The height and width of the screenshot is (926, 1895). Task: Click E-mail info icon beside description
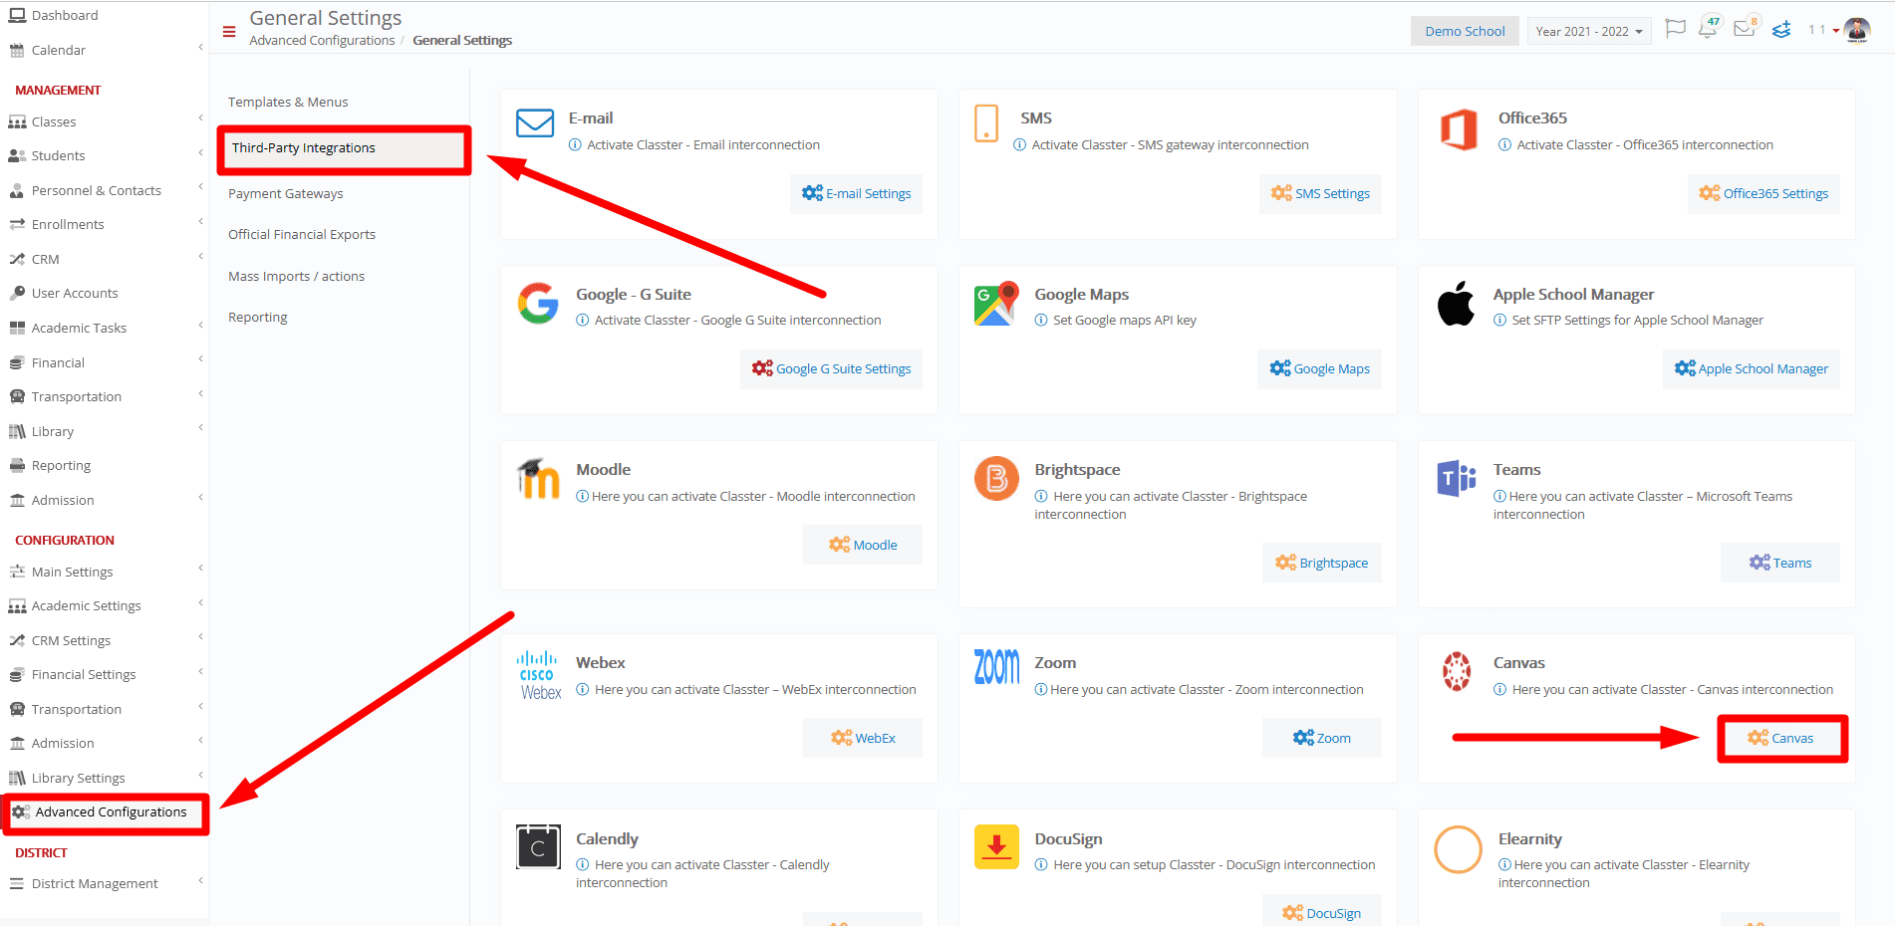[575, 145]
